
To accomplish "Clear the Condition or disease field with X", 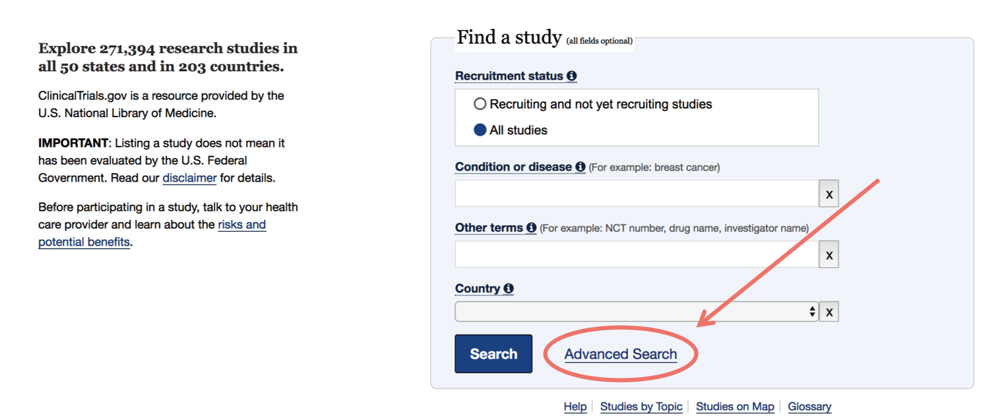I will point(829,193).
